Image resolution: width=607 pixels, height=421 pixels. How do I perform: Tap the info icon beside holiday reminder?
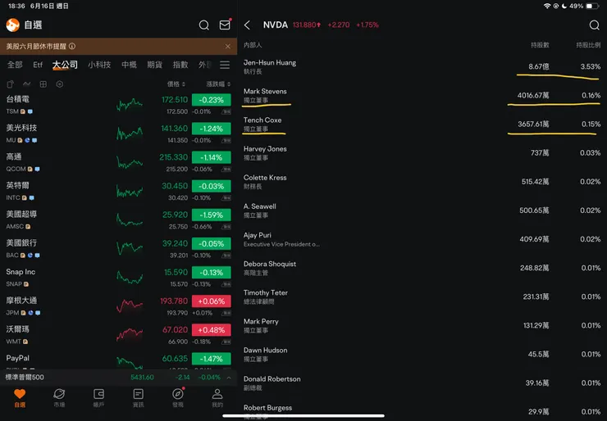(x=72, y=46)
